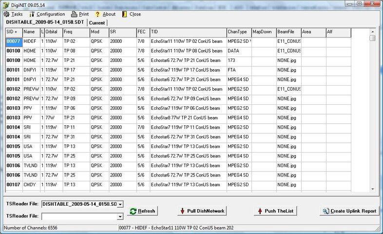
Task: Click the SR column header
Action: pyautogui.click(x=123, y=32)
